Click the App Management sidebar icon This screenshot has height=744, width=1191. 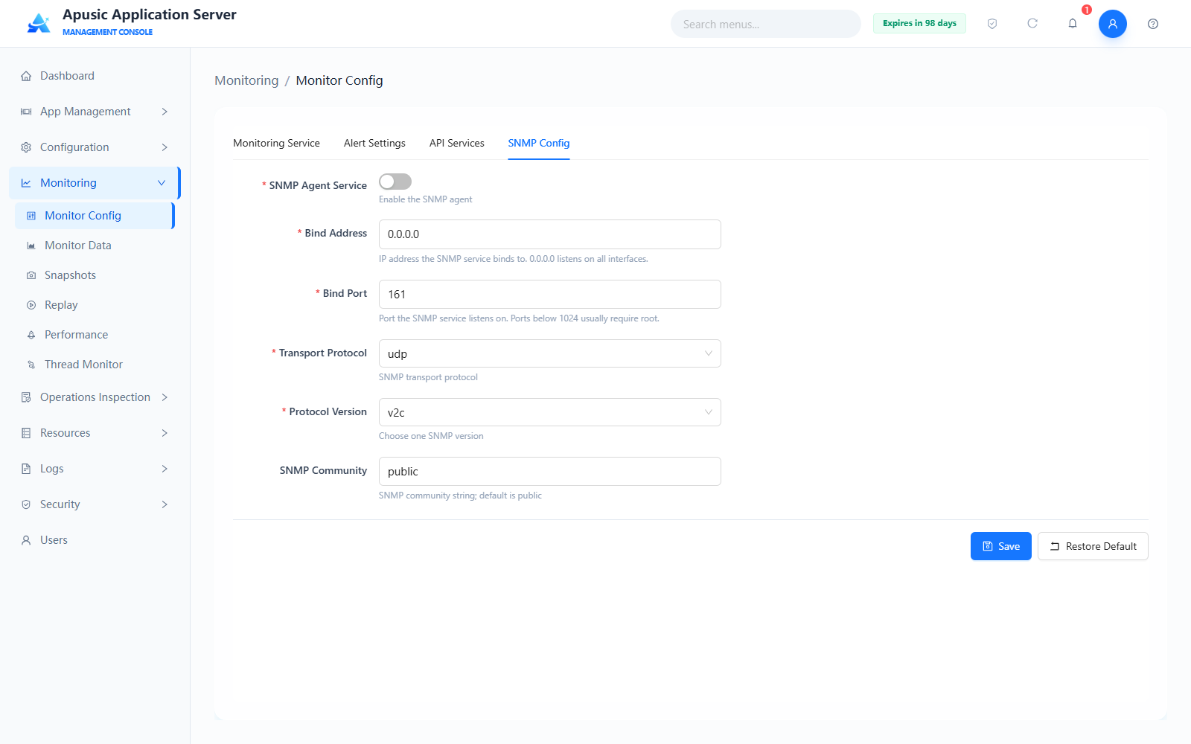click(26, 112)
